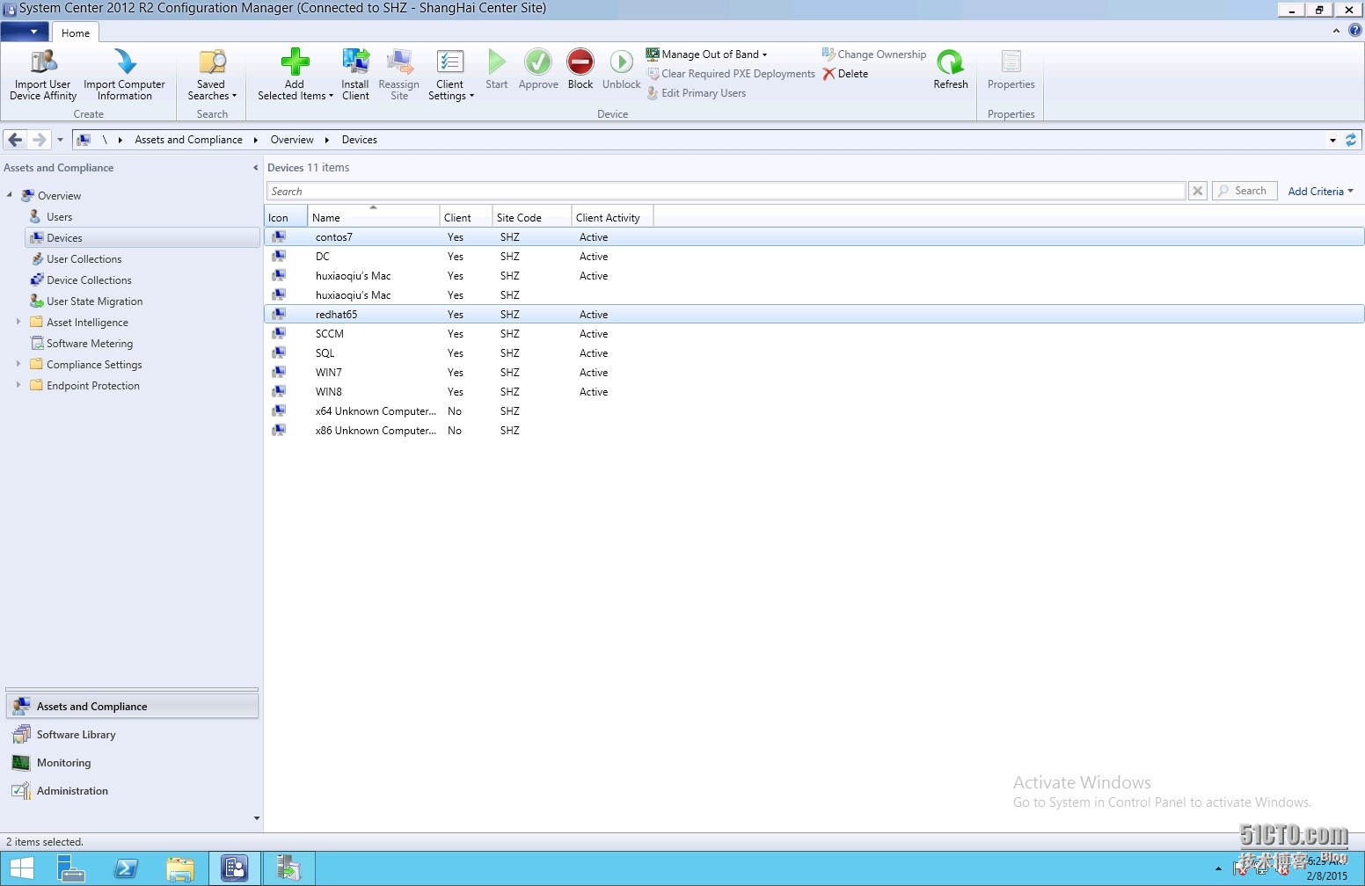The height and width of the screenshot is (886, 1365).
Task: Select Software Metering tree node
Action: pyautogui.click(x=90, y=344)
